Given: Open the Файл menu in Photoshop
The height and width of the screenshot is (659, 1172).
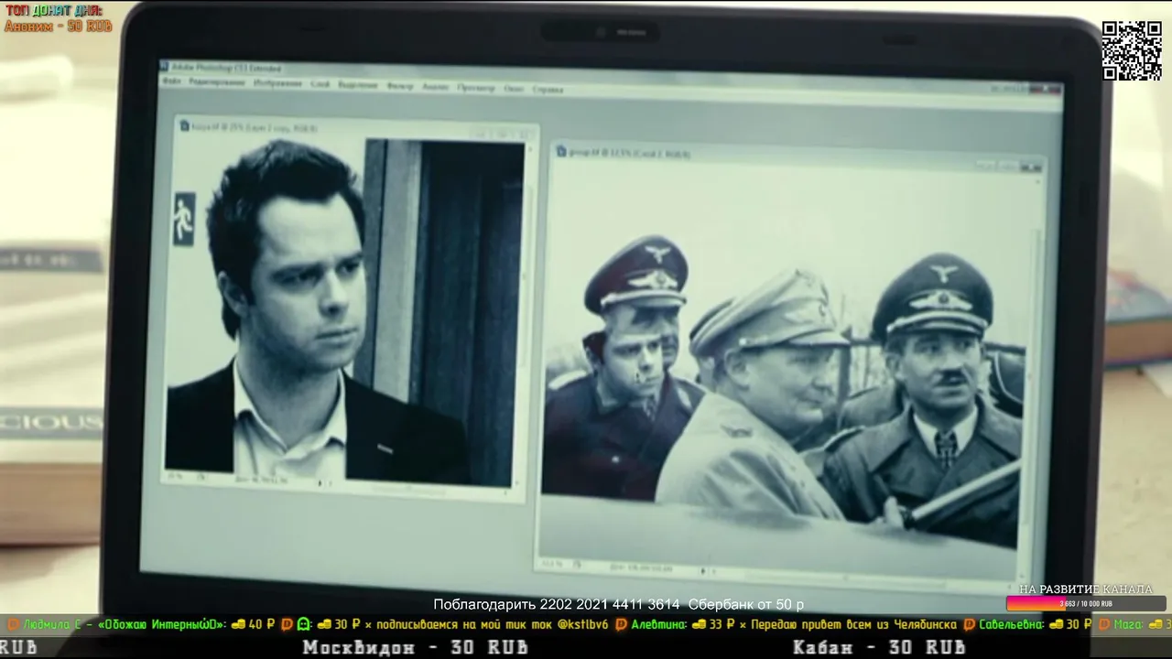Looking at the screenshot, I should (171, 81).
